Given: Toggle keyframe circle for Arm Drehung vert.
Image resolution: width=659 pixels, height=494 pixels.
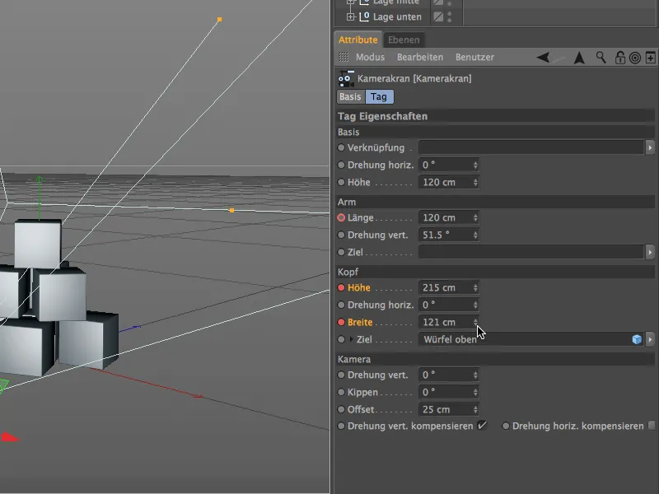Looking at the screenshot, I should (341, 235).
